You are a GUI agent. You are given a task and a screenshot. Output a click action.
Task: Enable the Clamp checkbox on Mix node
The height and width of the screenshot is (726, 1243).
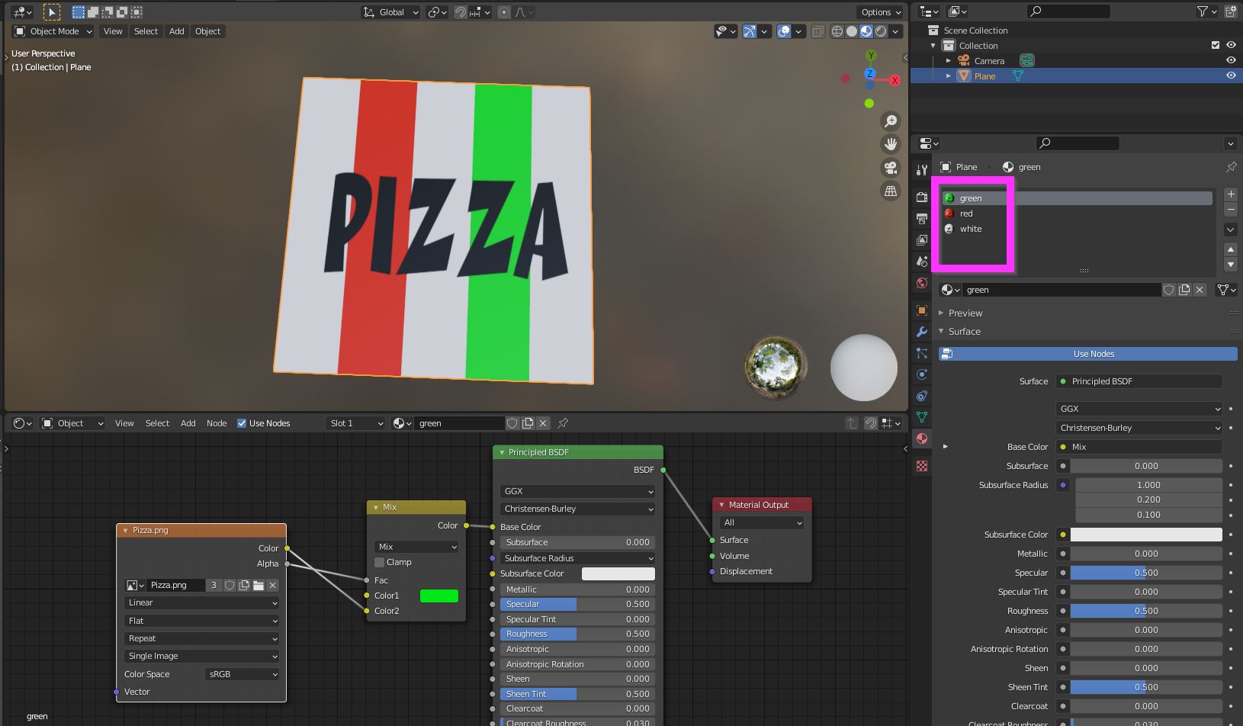tap(379, 562)
